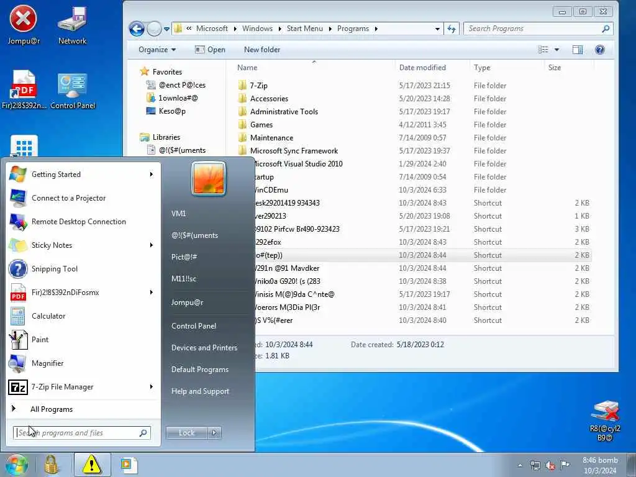The width and height of the screenshot is (636, 477).
Task: Select the Games folder row
Action: (x=413, y=124)
